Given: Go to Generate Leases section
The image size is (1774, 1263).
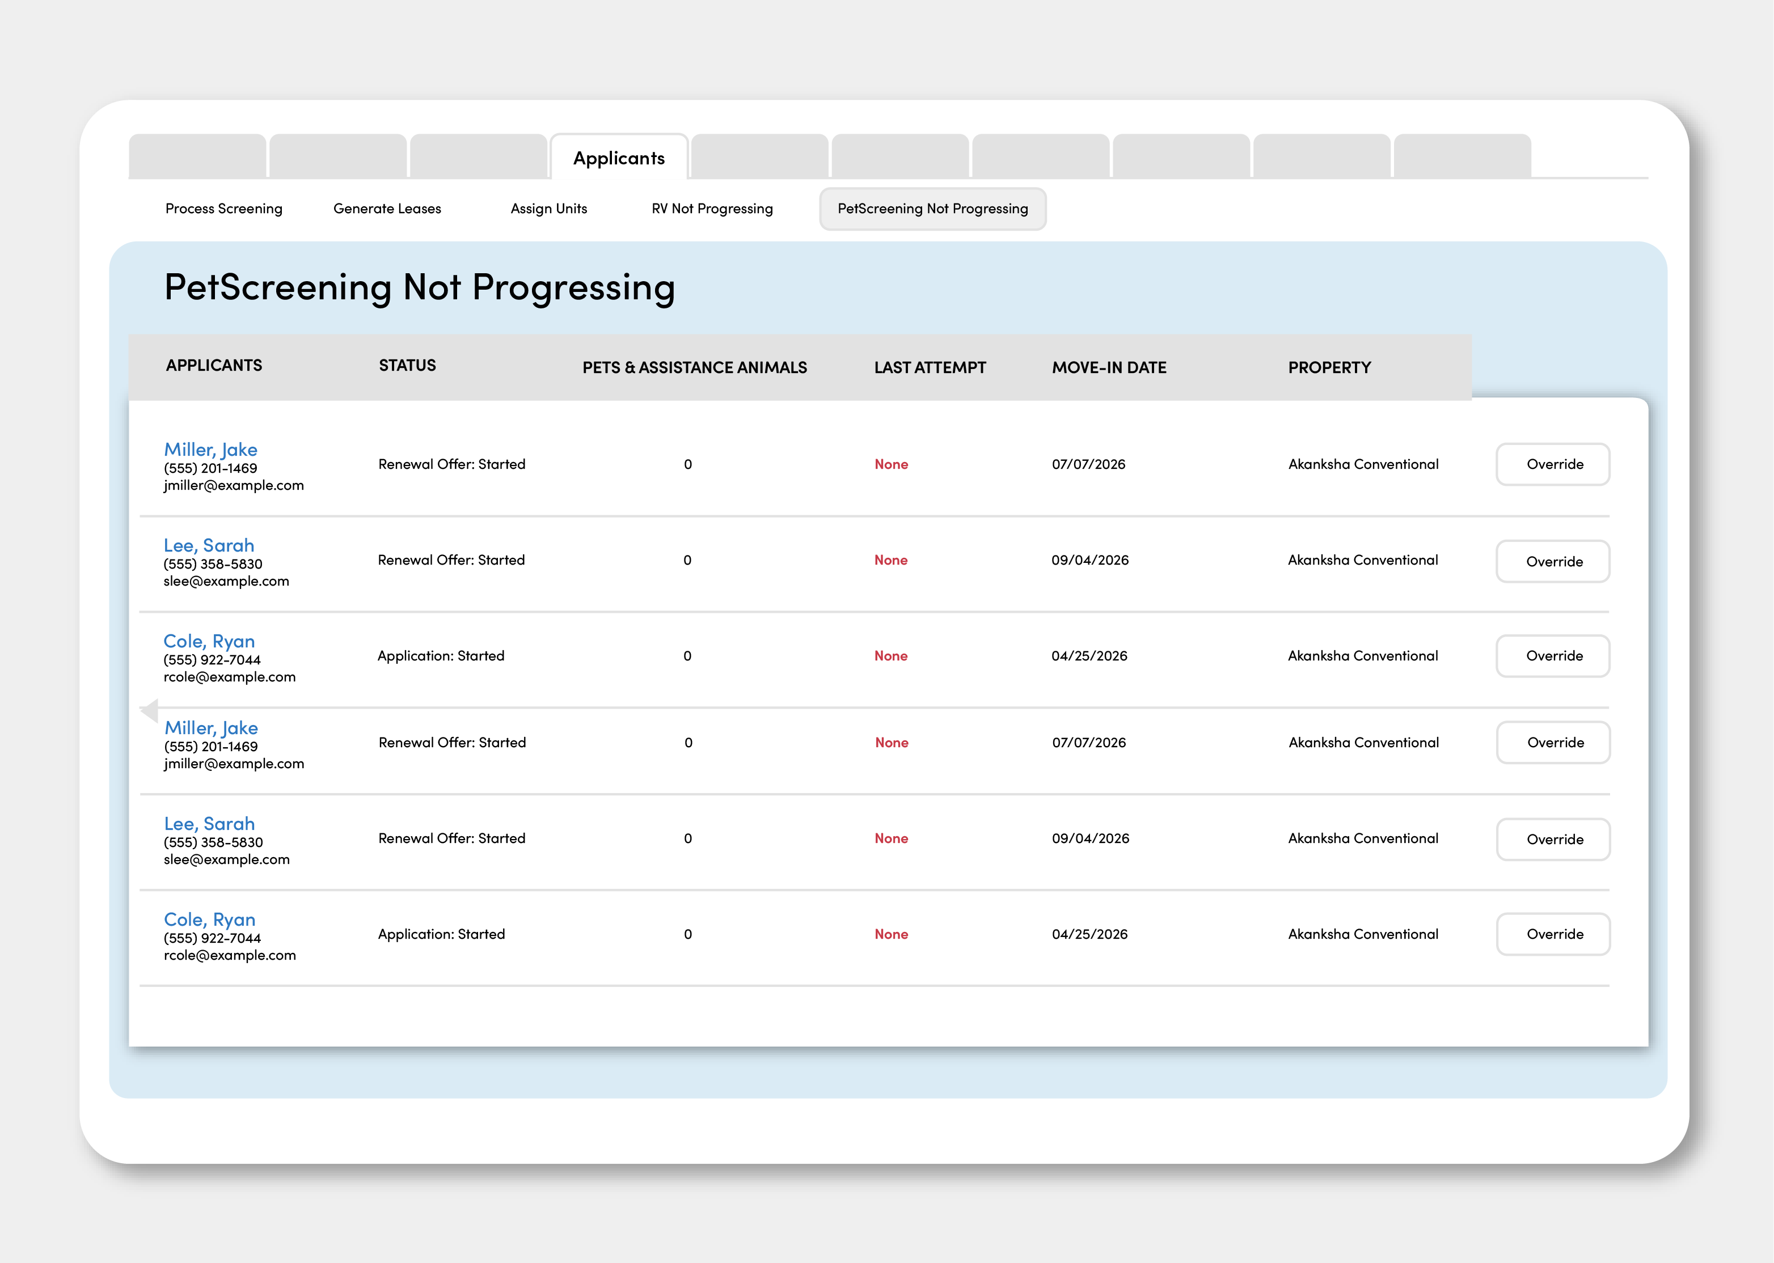Looking at the screenshot, I should [387, 209].
